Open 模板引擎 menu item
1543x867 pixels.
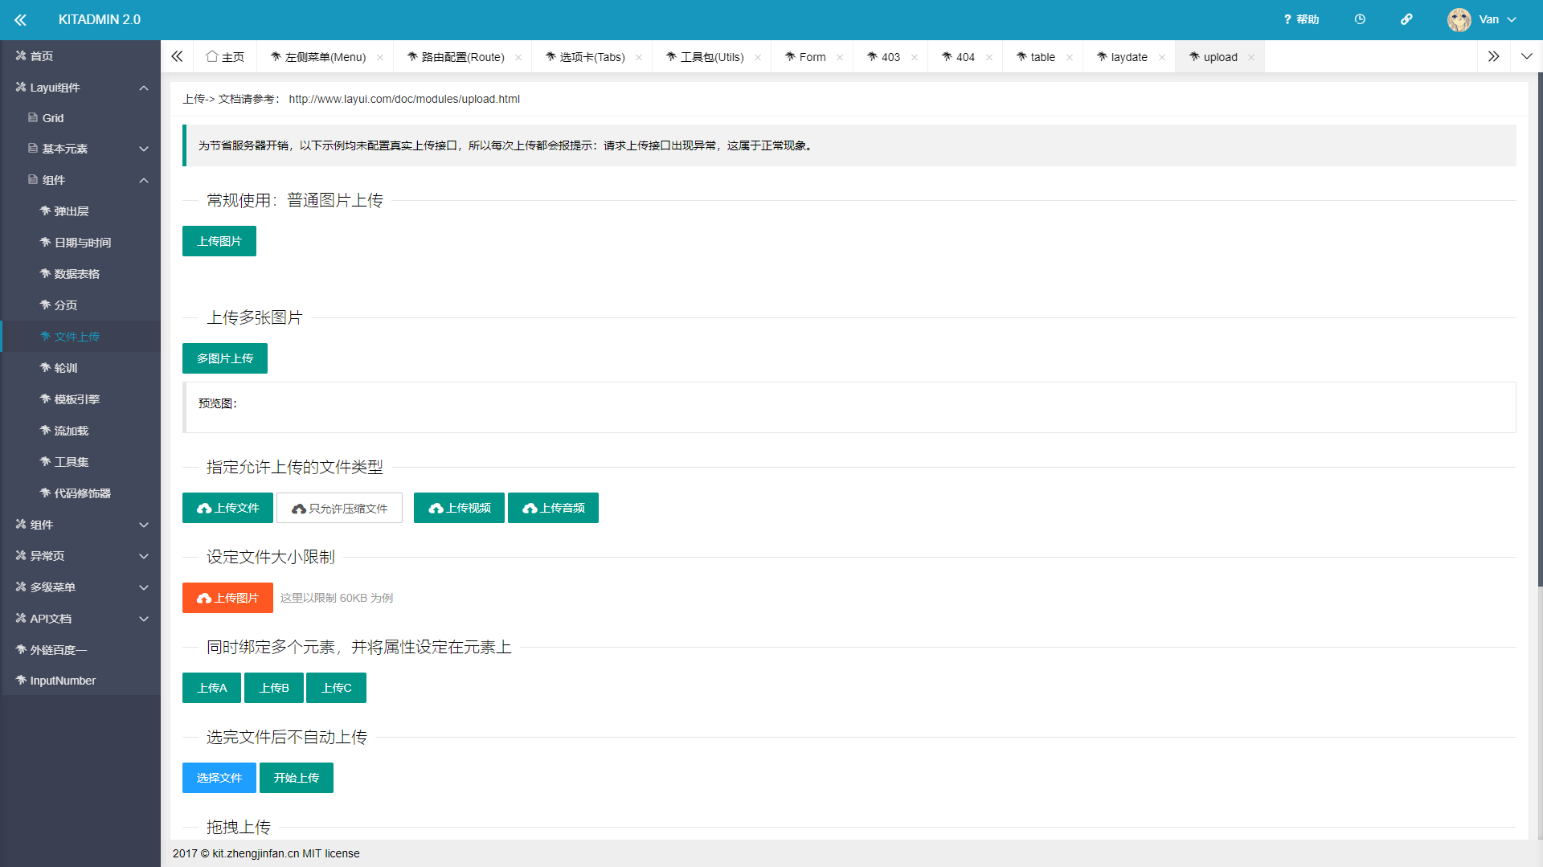point(80,399)
